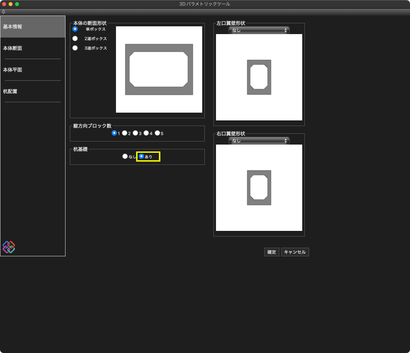Click the right wing wall preview image
The image size is (410, 353).
pos(259,188)
